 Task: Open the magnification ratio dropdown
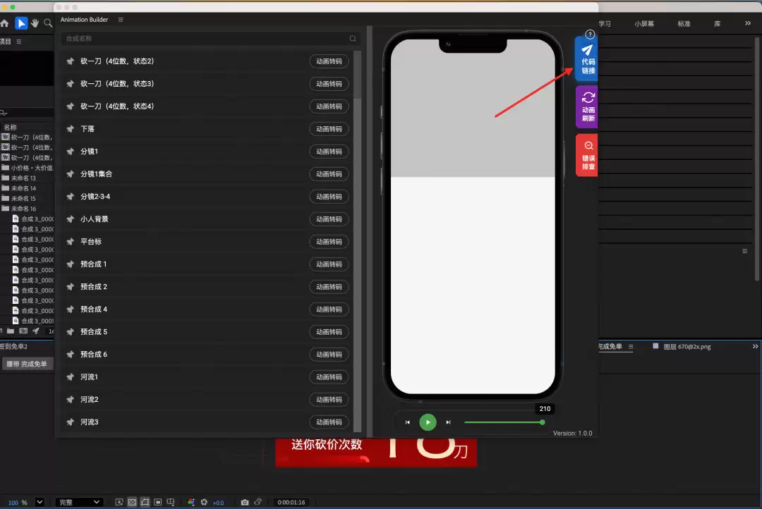40,502
